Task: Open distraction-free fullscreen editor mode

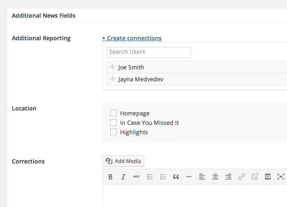Action: tap(281, 177)
